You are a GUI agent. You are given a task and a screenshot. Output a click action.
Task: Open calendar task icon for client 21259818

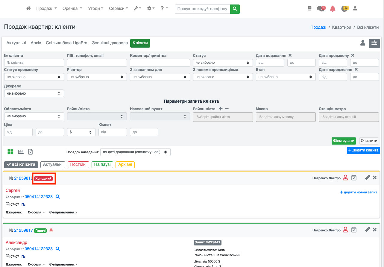coord(354,178)
